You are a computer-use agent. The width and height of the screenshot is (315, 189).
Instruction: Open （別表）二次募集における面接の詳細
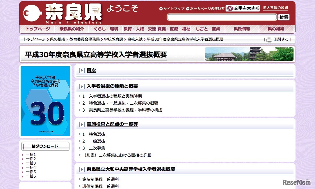tap(117, 155)
